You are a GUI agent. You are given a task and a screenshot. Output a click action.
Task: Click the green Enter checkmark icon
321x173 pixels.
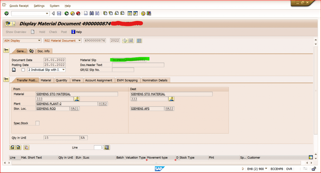(x=7, y=13)
